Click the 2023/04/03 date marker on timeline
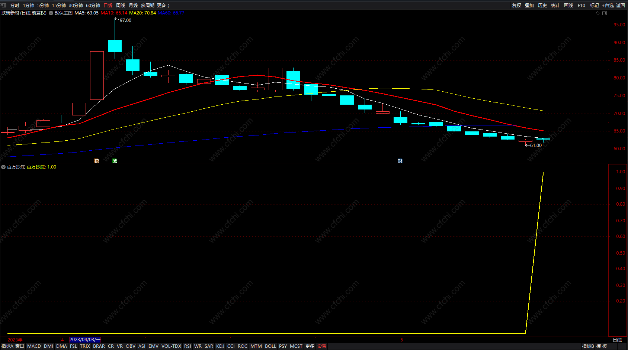Screen dimensions: 628x350 tap(85, 340)
